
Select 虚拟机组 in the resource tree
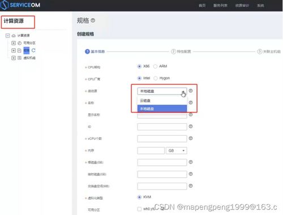coord(29,58)
